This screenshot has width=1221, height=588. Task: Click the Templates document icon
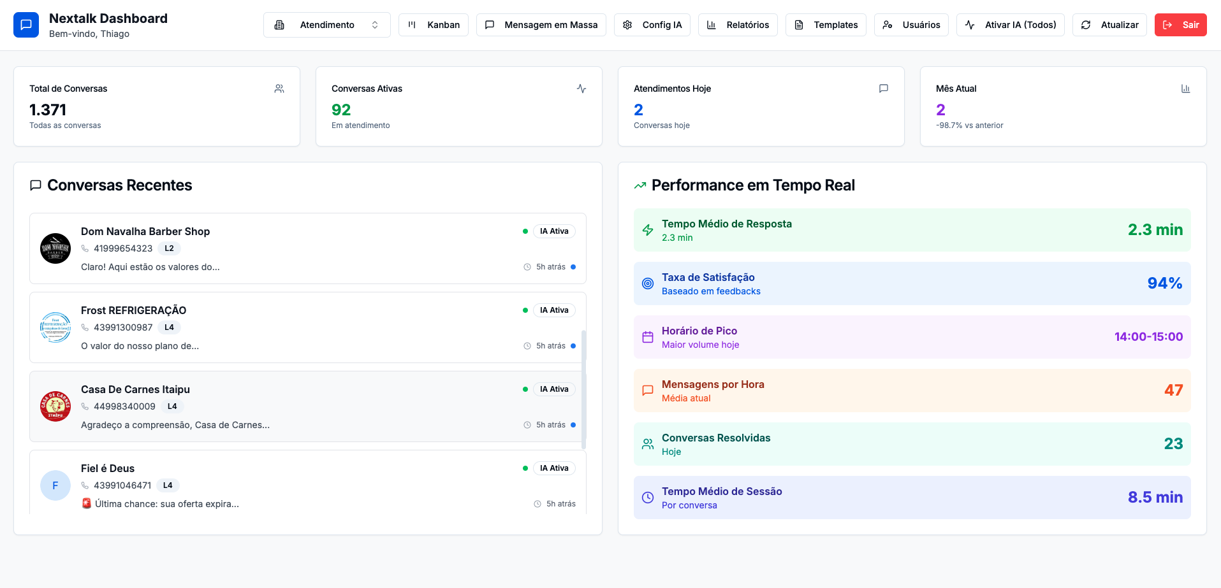coord(798,24)
